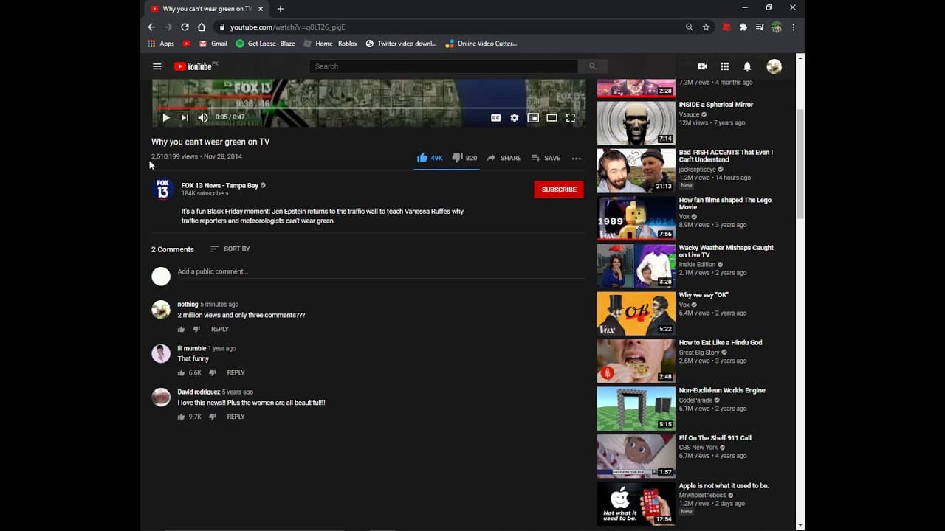Open David rodriguez profile name

click(x=199, y=392)
